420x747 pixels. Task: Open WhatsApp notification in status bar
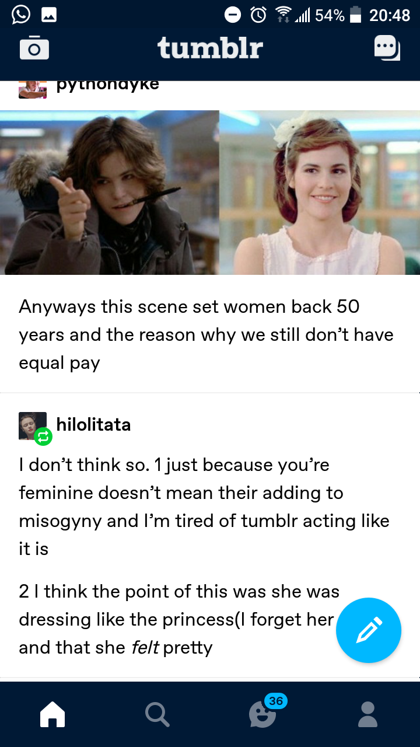click(20, 15)
